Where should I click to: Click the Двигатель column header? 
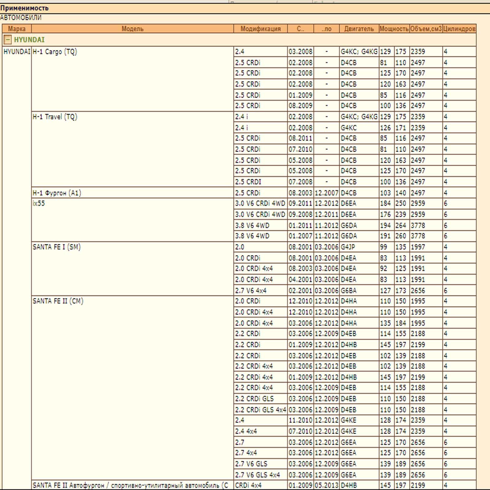[359, 29]
